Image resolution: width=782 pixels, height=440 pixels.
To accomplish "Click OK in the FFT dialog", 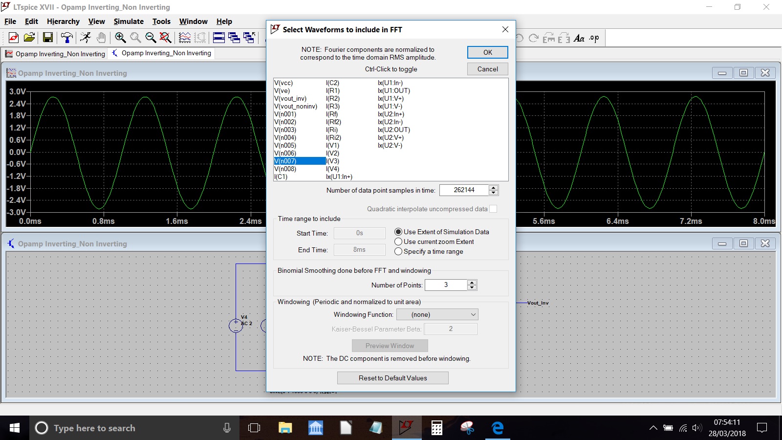I will [x=488, y=52].
